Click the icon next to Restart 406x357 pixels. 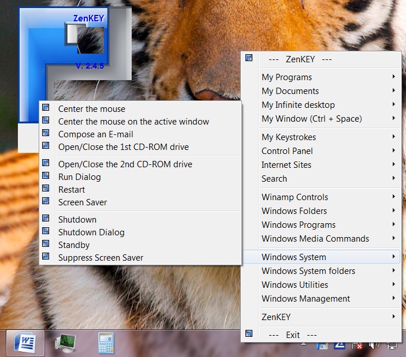[46, 188]
